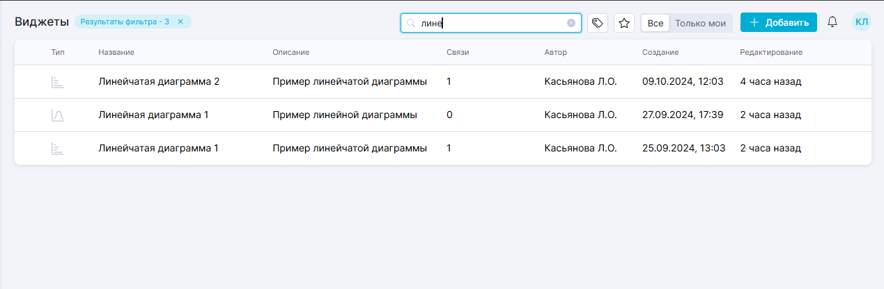
Task: Sort by Связи column header
Action: pyautogui.click(x=458, y=53)
